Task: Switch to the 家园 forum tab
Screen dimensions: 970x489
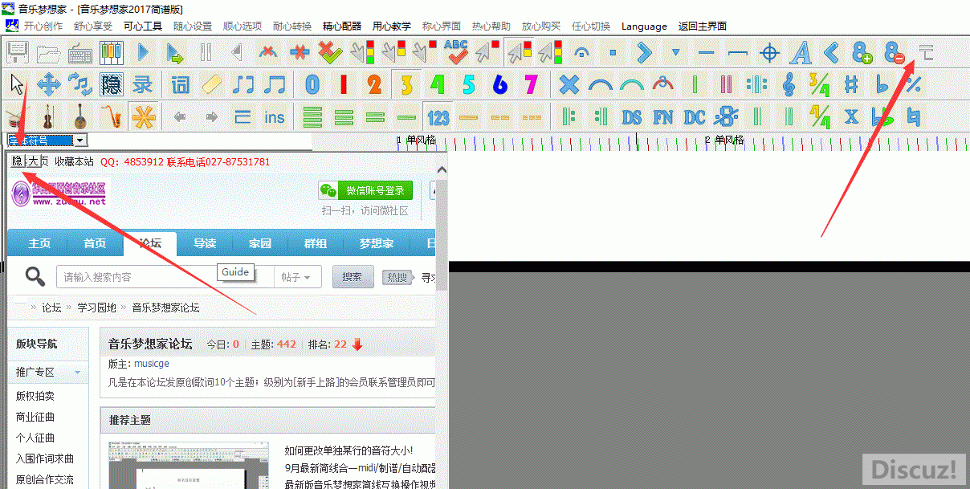Action: (x=259, y=243)
